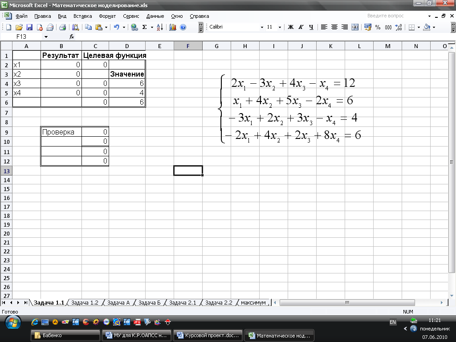Apply the 000 thousands separator format
Viewport: 456px width, 342px height.
[388, 27]
